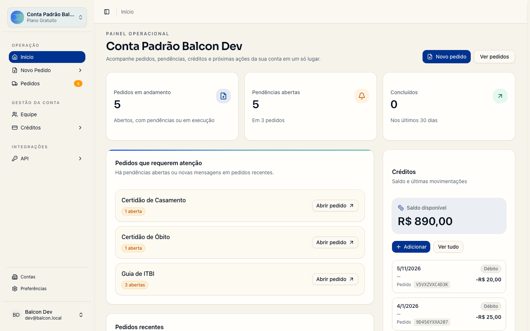This screenshot has width=530, height=331.
Task: Click the 5/11/2026 transaction date
Action: point(409,268)
